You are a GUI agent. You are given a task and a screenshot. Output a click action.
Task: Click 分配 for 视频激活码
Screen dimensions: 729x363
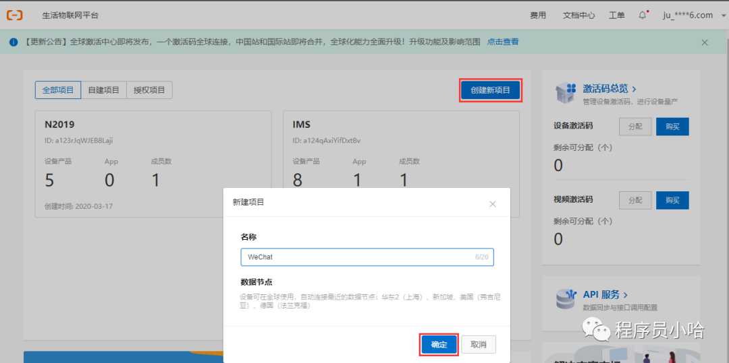[x=635, y=200]
